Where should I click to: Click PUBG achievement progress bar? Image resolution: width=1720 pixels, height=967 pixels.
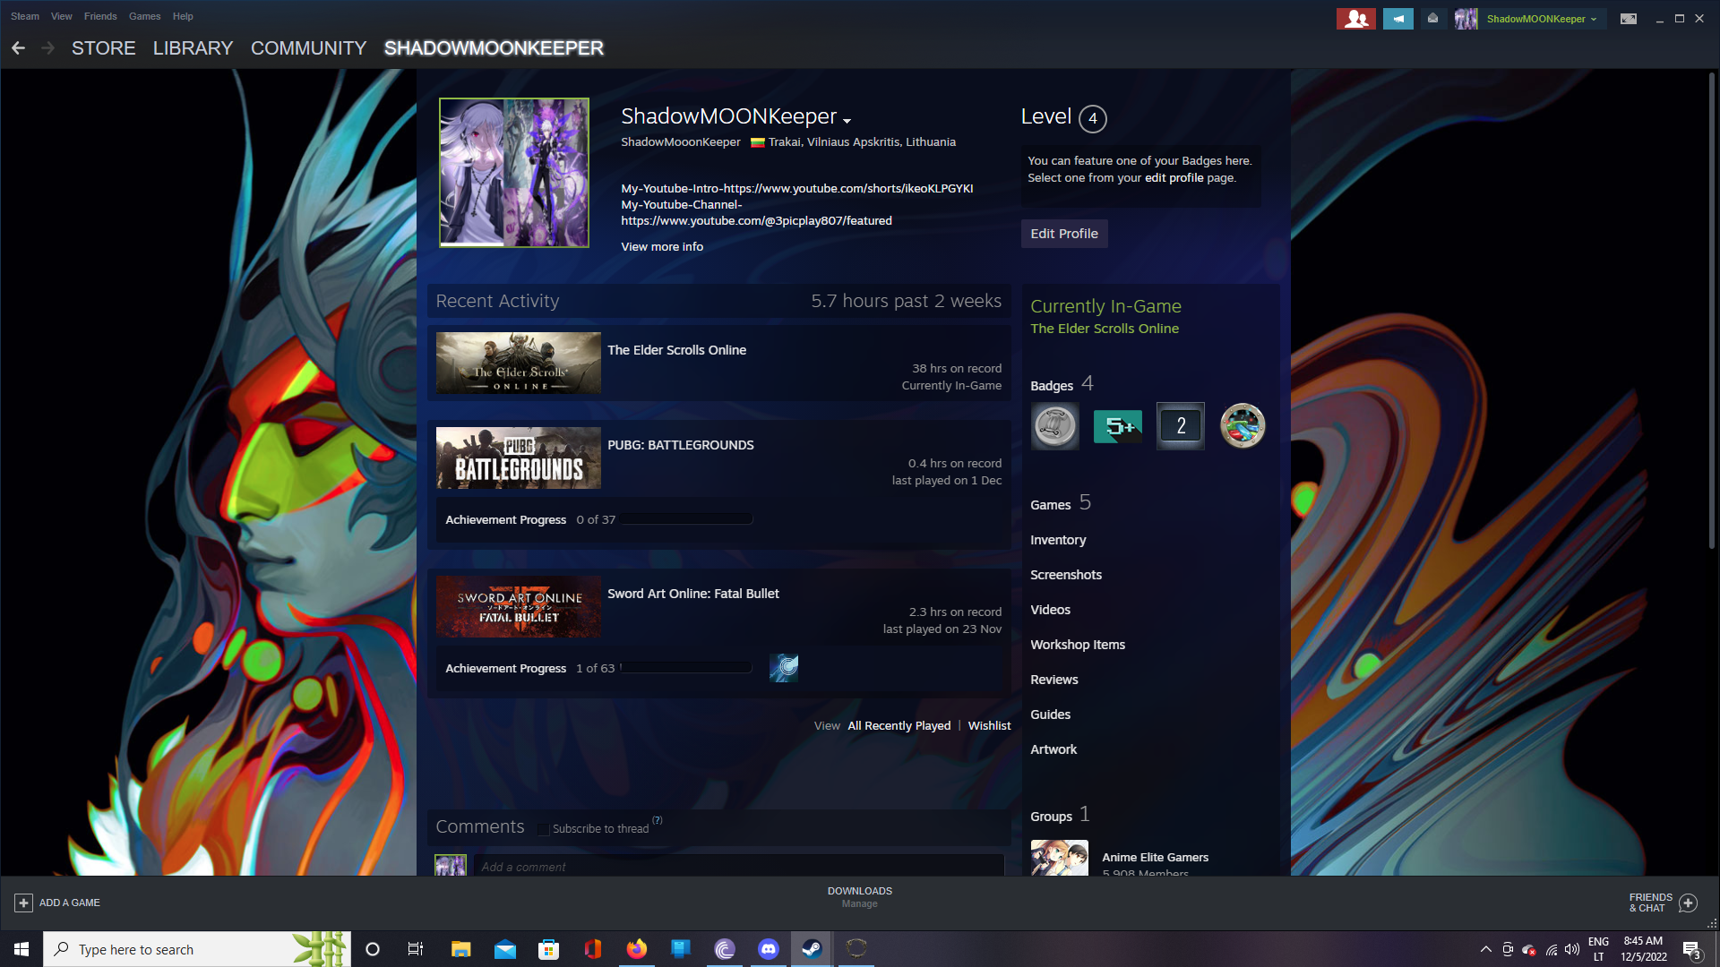click(x=686, y=519)
